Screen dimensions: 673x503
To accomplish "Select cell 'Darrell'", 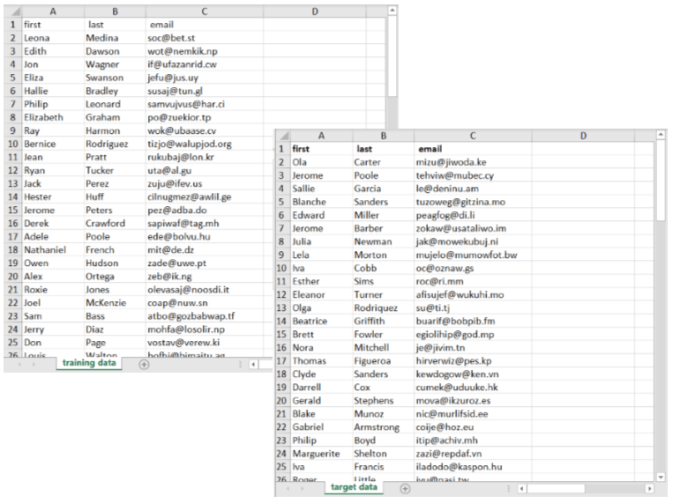I will coord(321,388).
